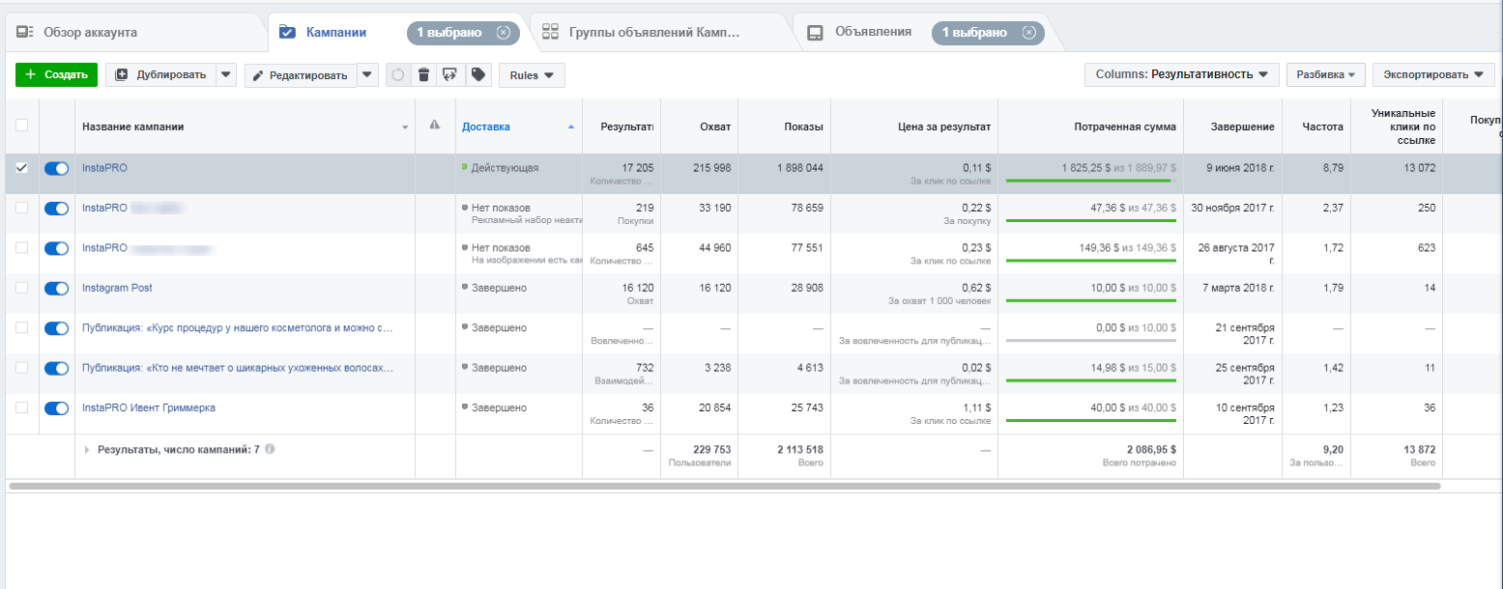This screenshot has width=1503, height=589.
Task: Toggle the InstaPRO Ивент Гриммерка switch
Action: (57, 408)
